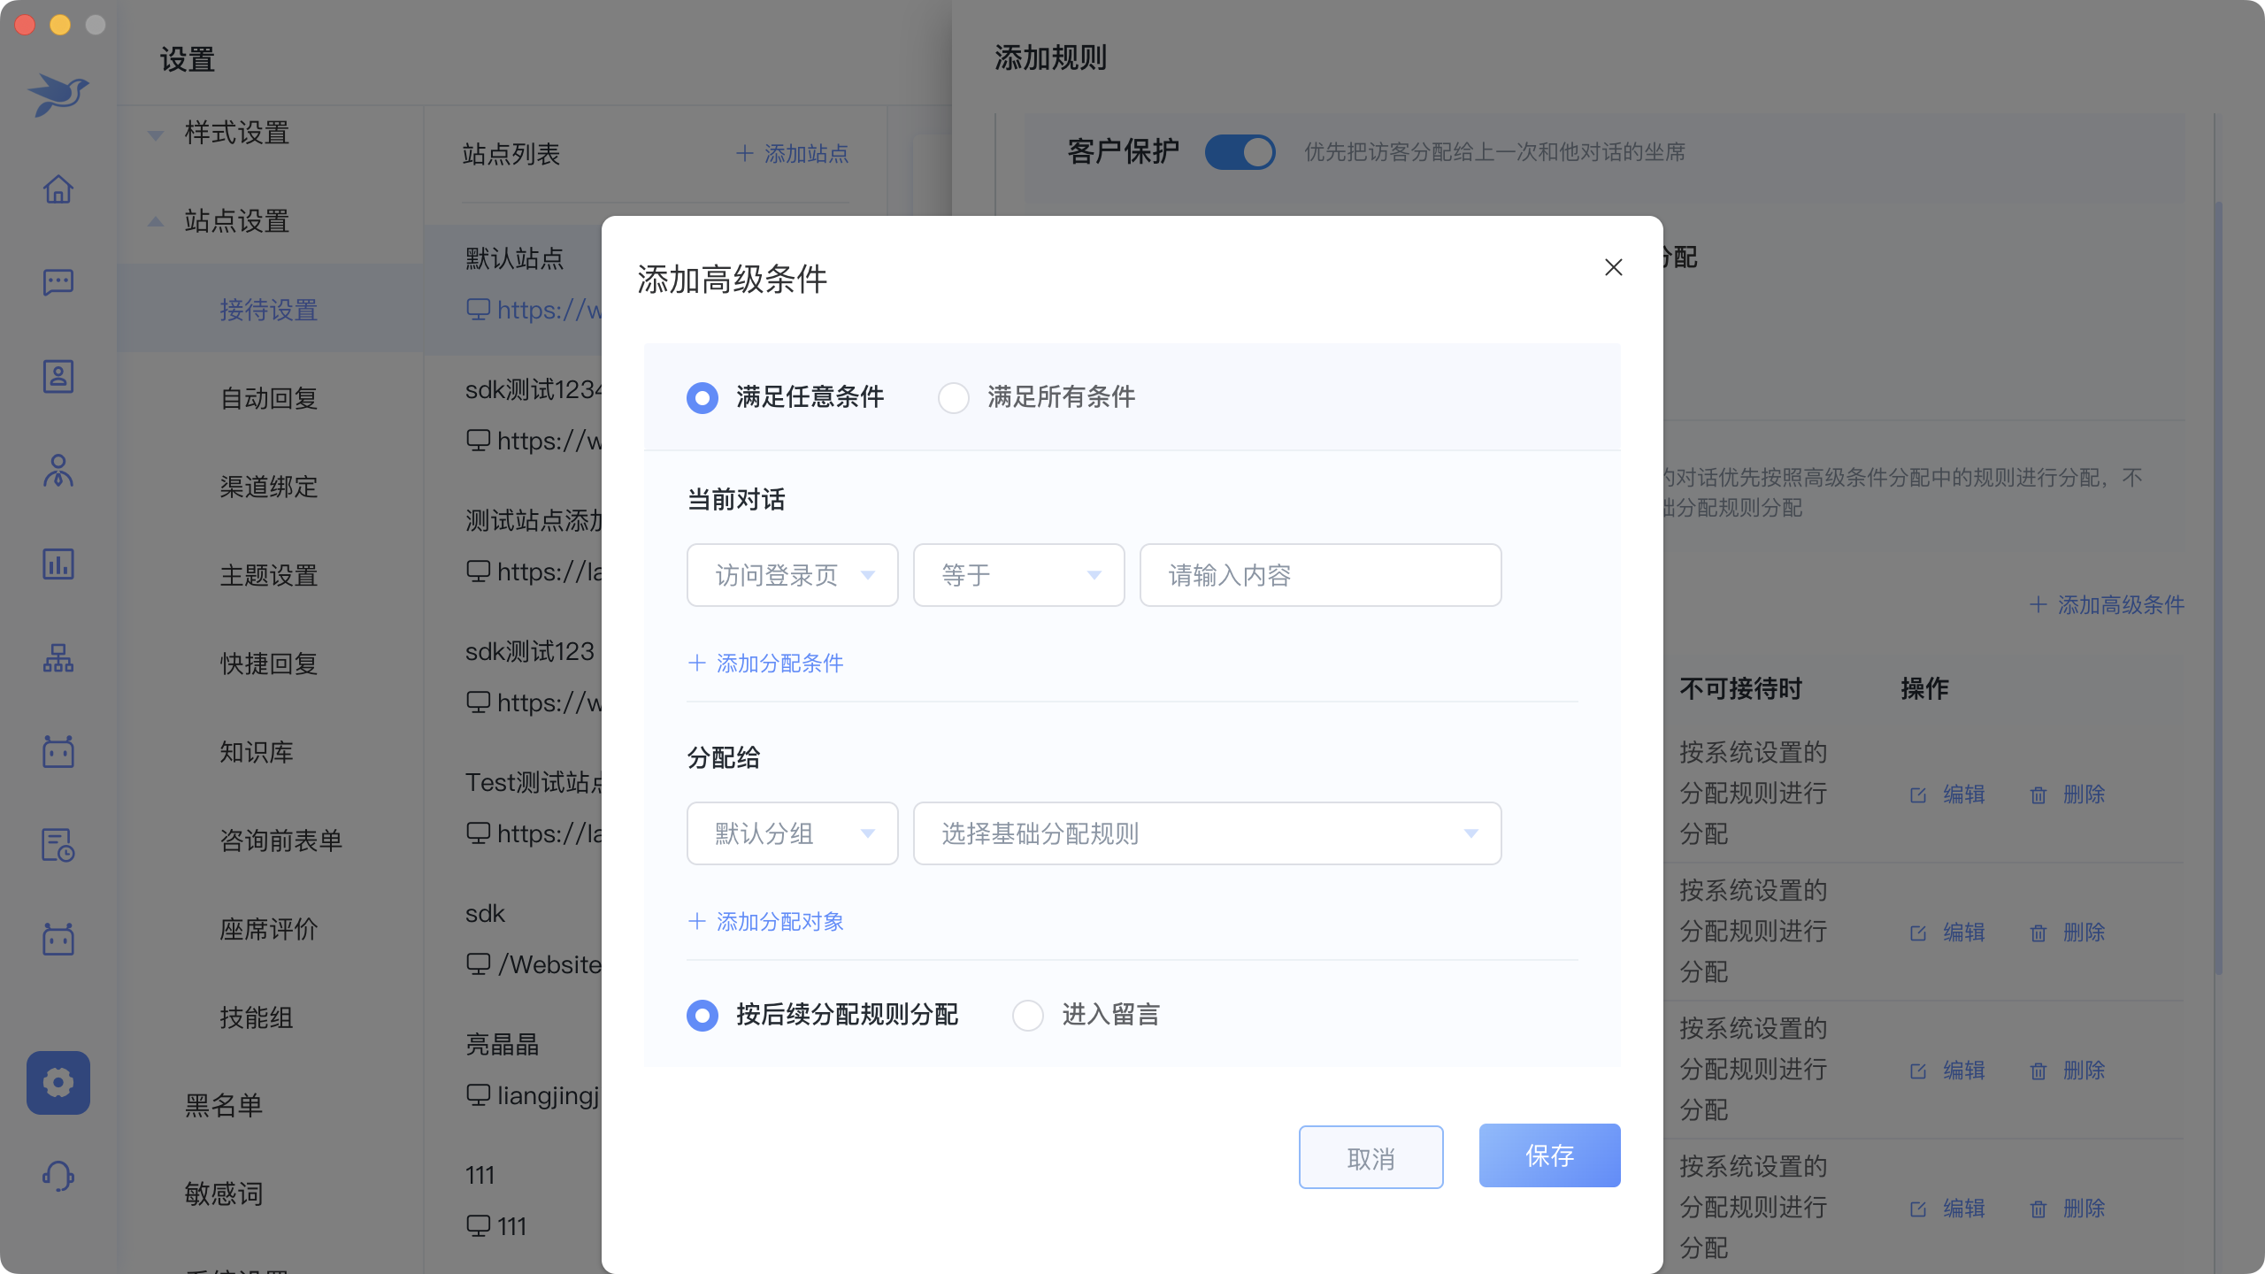Image resolution: width=2265 pixels, height=1274 pixels.
Task: Select the 满足任意条件 radio button
Action: pos(703,397)
